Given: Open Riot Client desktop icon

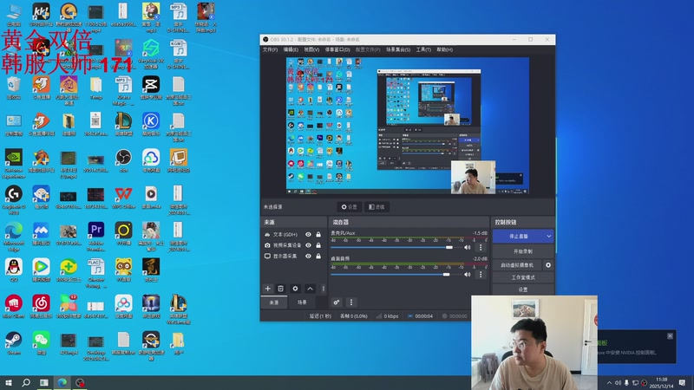Looking at the screenshot, I should click(x=14, y=307).
